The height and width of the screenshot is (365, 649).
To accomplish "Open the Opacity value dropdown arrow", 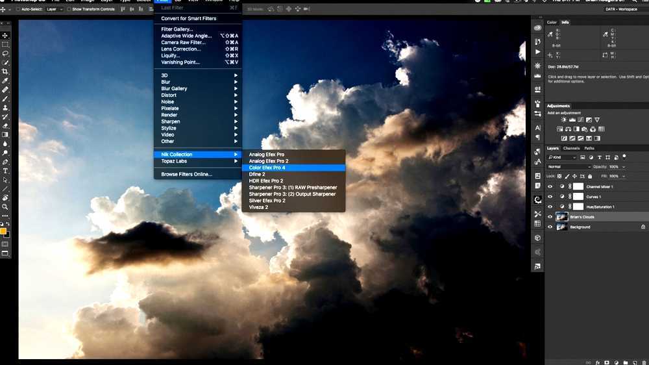I will tap(623, 166).
